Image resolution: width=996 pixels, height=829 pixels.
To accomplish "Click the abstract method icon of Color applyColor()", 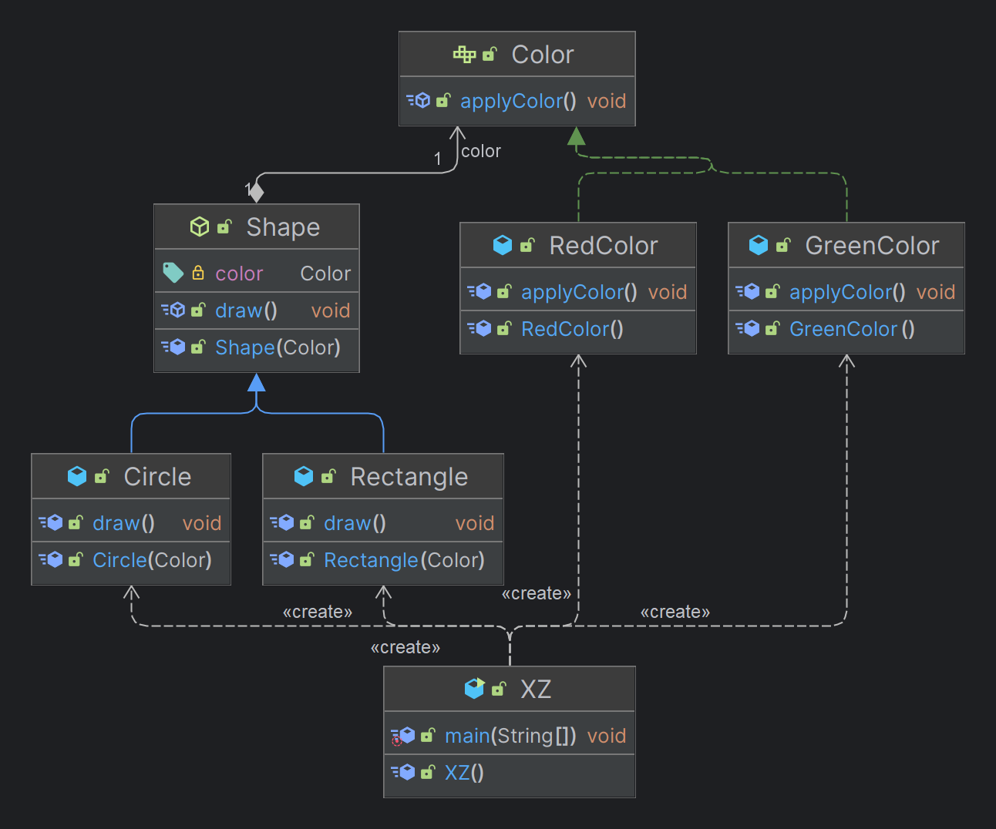I will coord(419,100).
